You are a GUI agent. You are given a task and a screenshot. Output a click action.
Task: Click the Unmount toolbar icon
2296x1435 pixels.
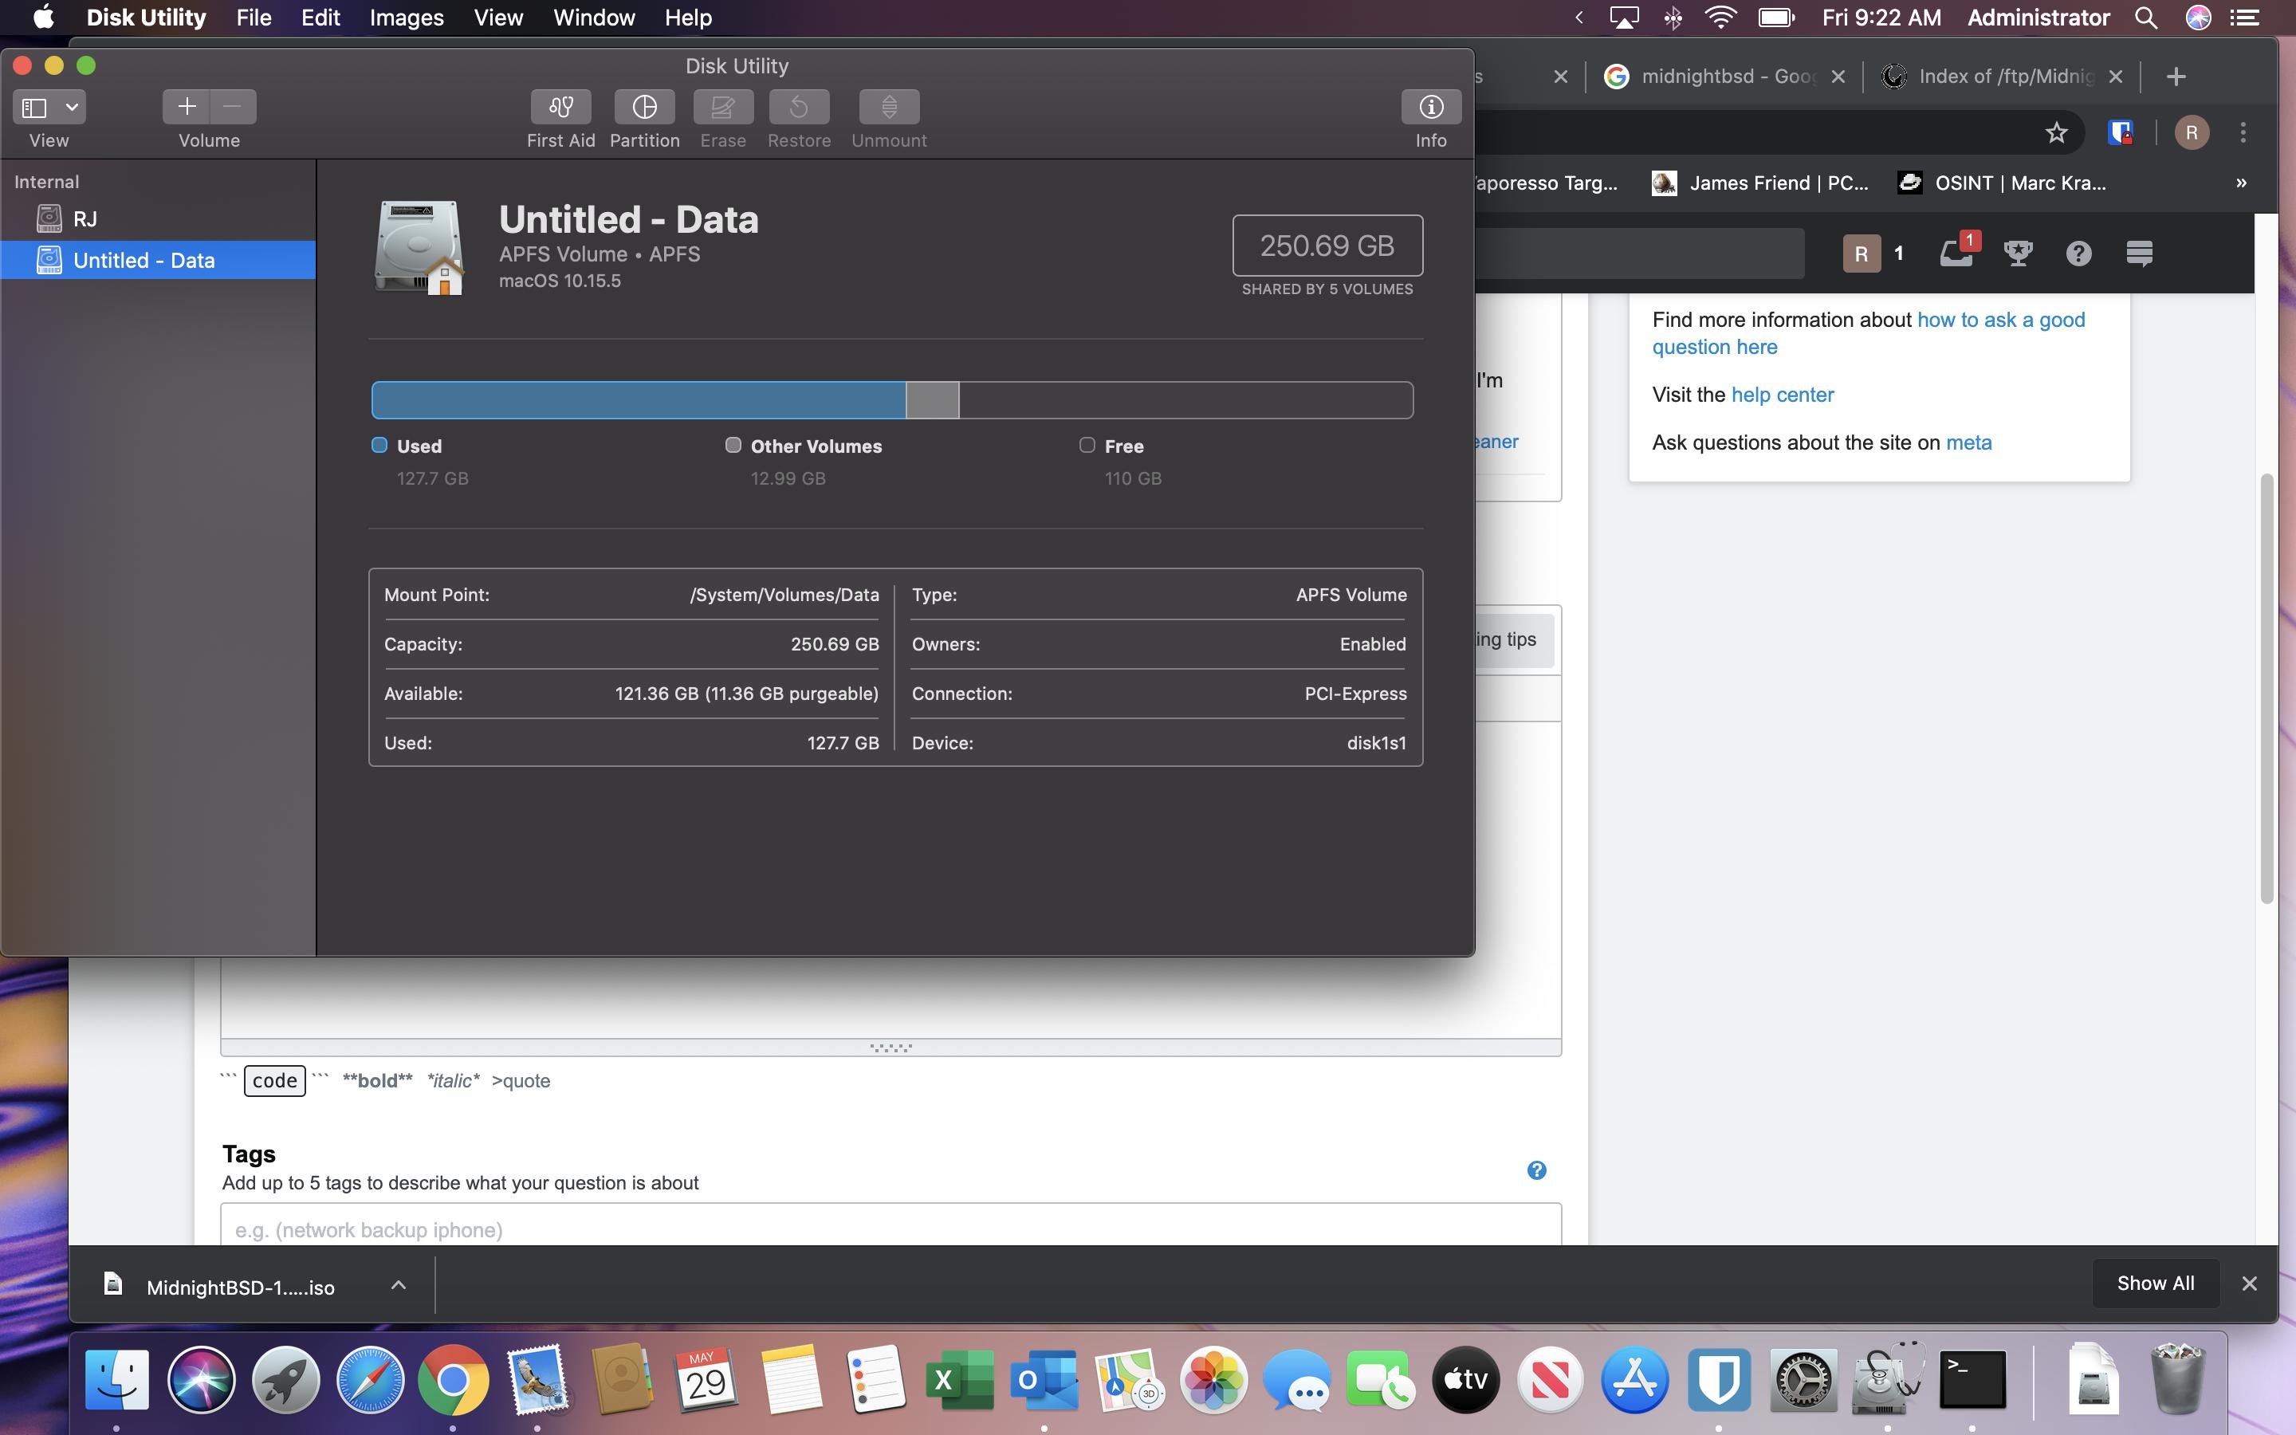point(889,108)
